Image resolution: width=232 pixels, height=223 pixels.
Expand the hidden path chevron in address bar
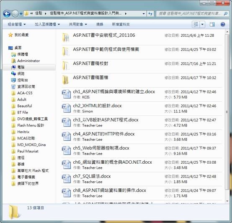coord(31,14)
